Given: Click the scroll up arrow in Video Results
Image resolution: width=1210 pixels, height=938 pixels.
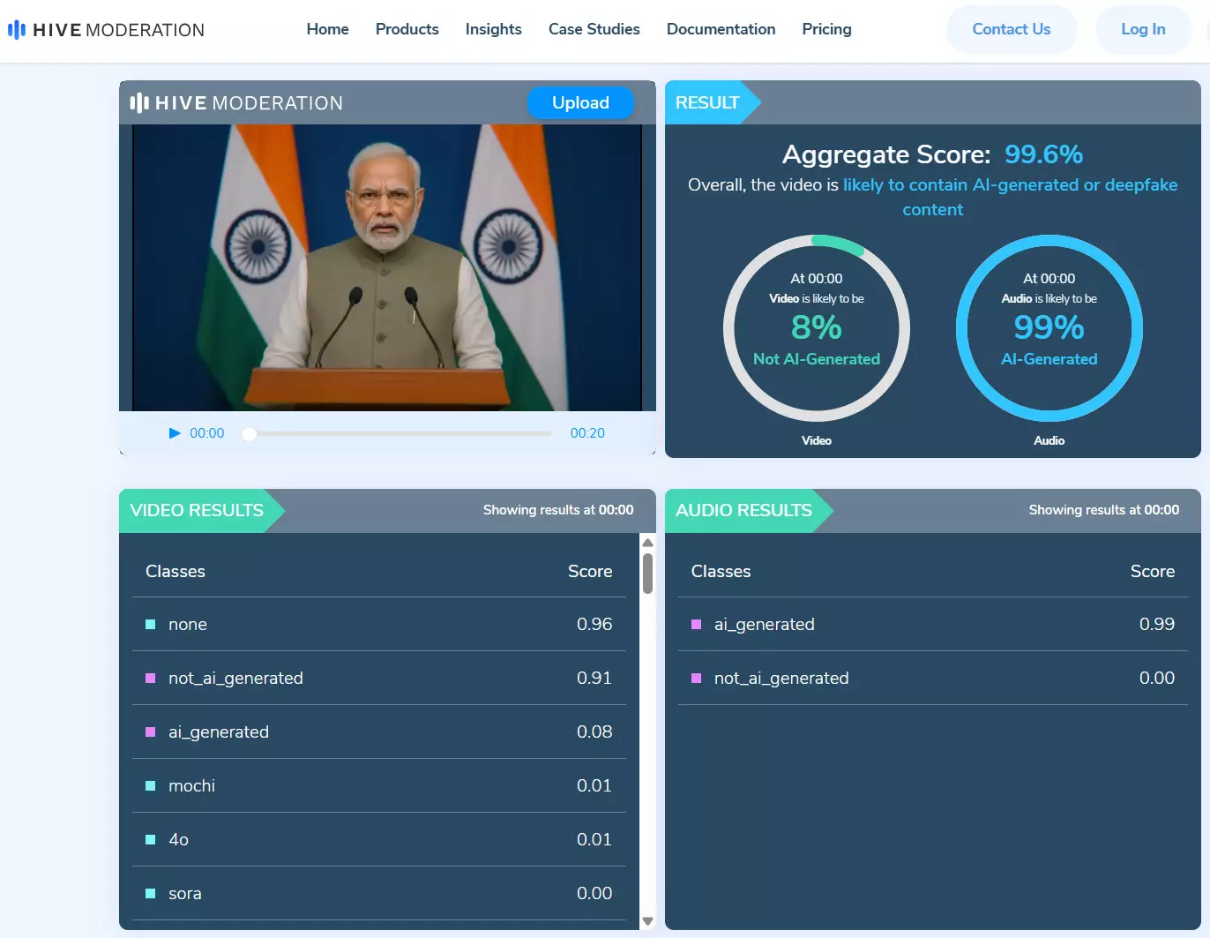Looking at the screenshot, I should [x=647, y=543].
